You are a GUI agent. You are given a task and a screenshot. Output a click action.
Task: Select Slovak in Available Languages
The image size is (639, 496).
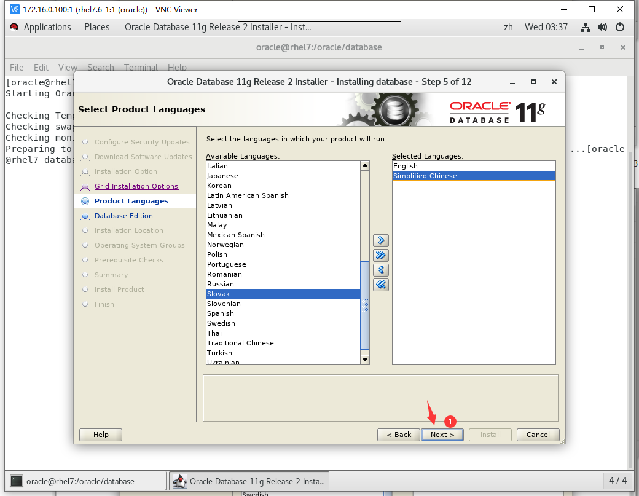coord(283,294)
